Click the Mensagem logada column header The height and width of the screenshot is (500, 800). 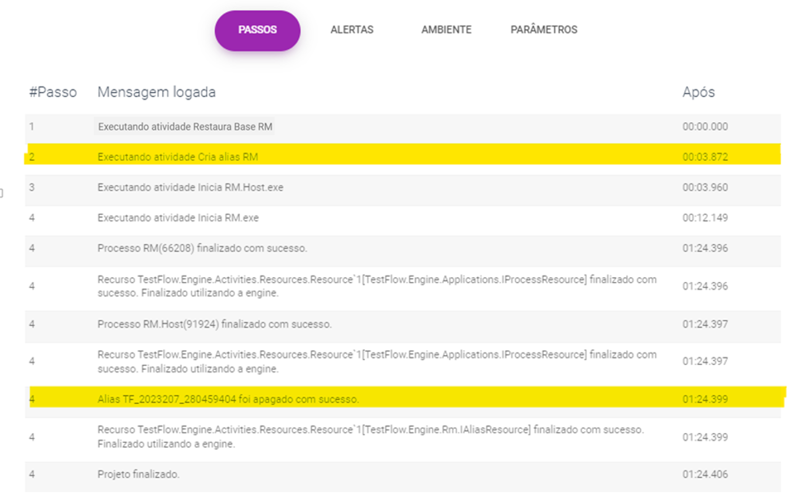[156, 92]
